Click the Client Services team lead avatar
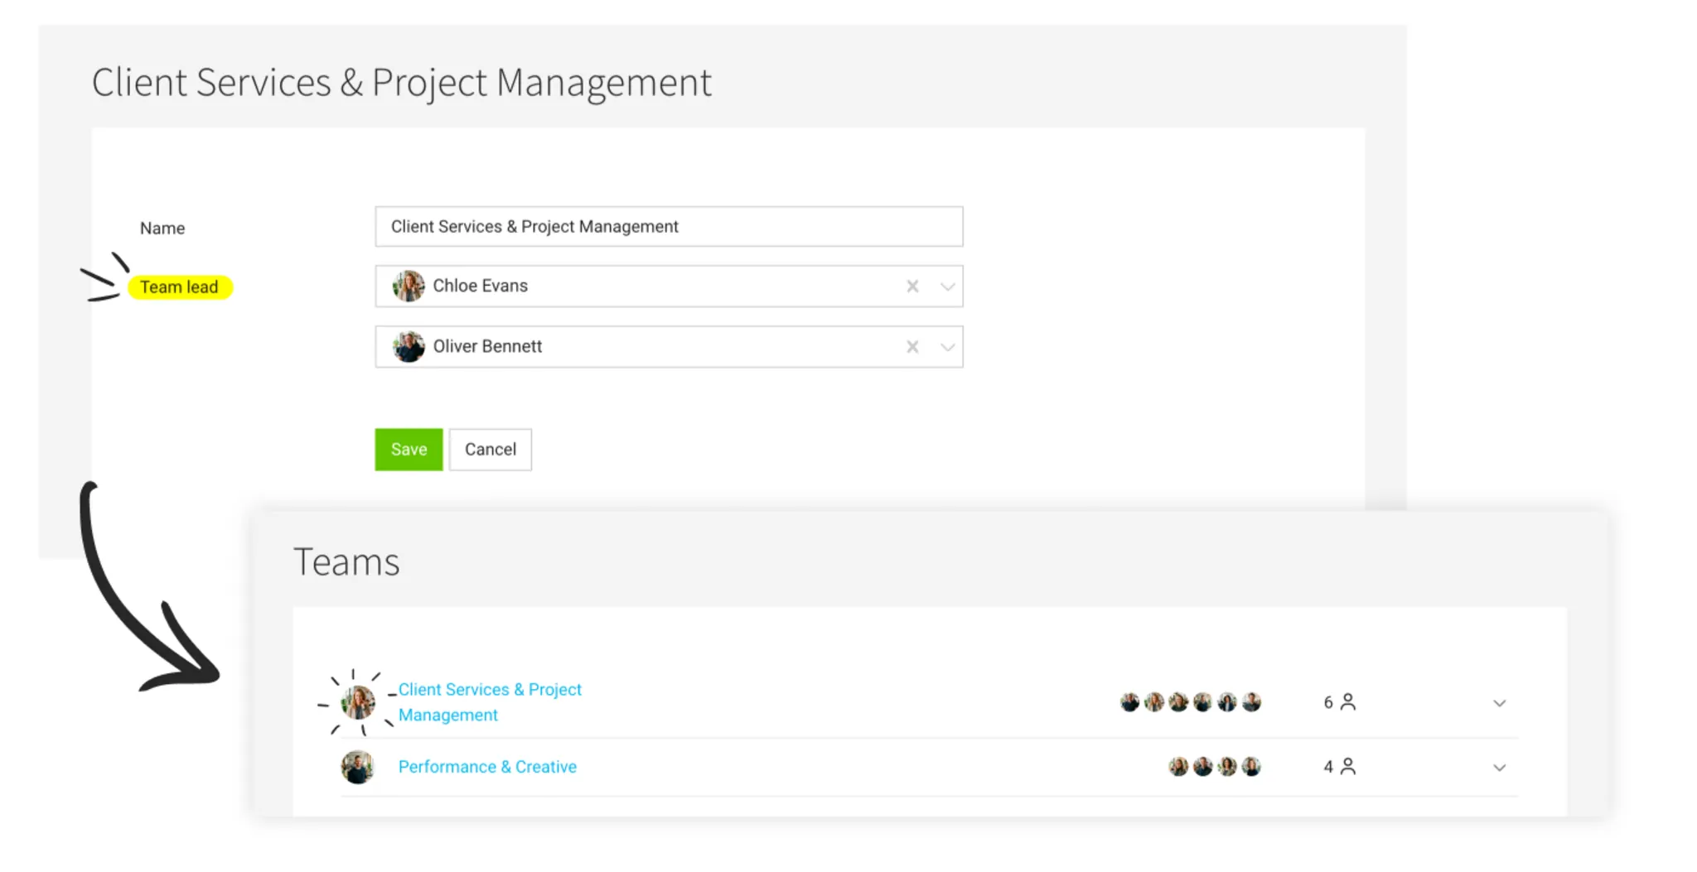Viewport: 1697px width, 872px height. [358, 702]
